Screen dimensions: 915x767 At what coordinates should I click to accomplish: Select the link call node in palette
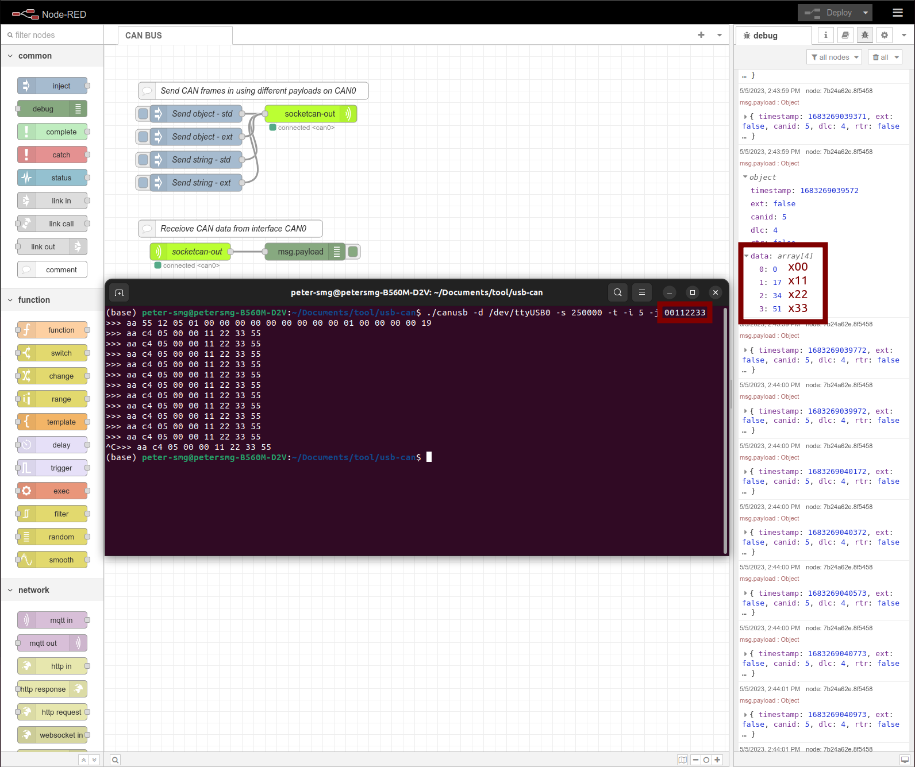tap(52, 223)
